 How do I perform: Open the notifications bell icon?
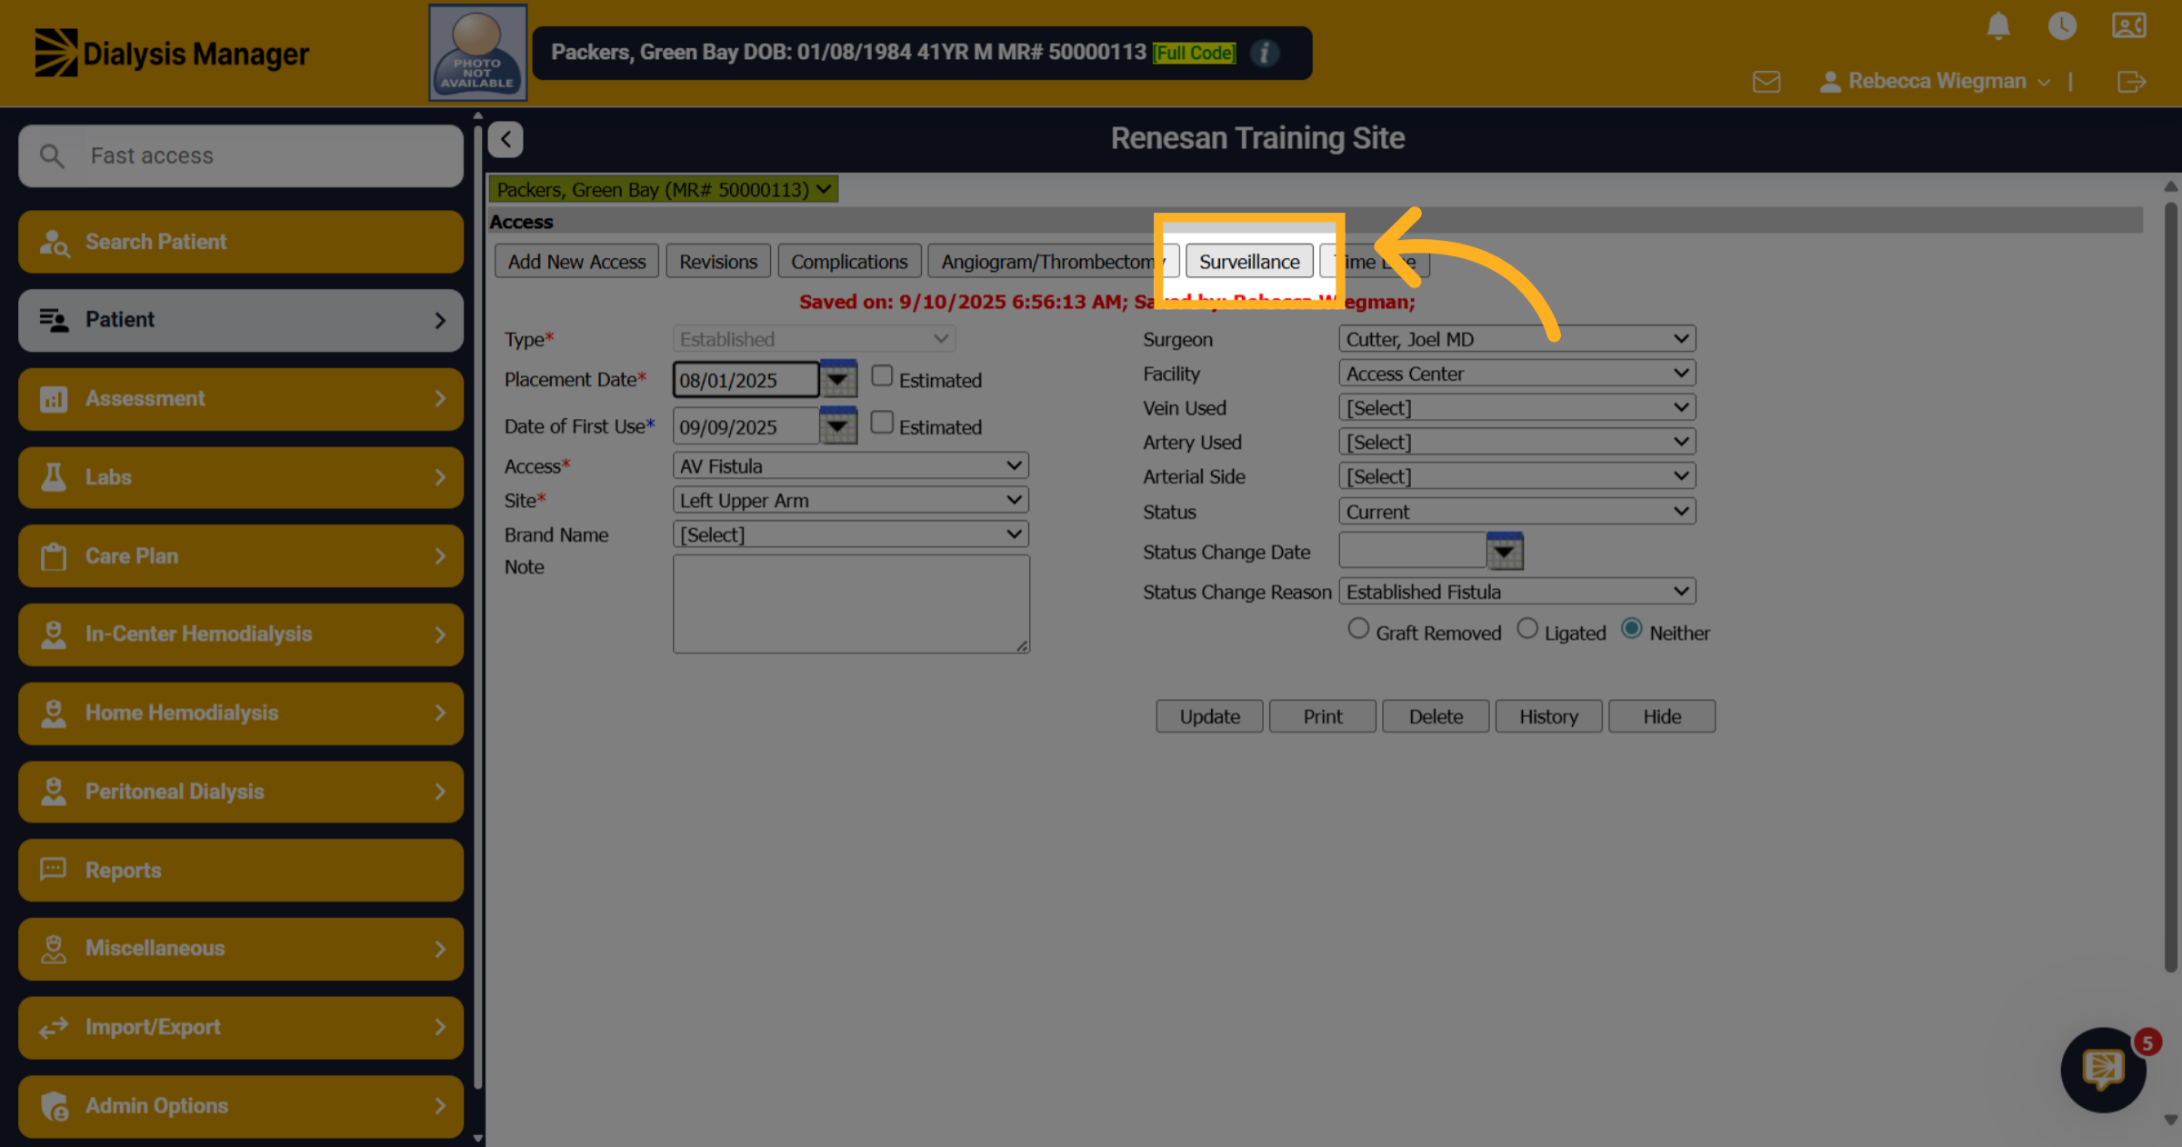click(x=1997, y=25)
